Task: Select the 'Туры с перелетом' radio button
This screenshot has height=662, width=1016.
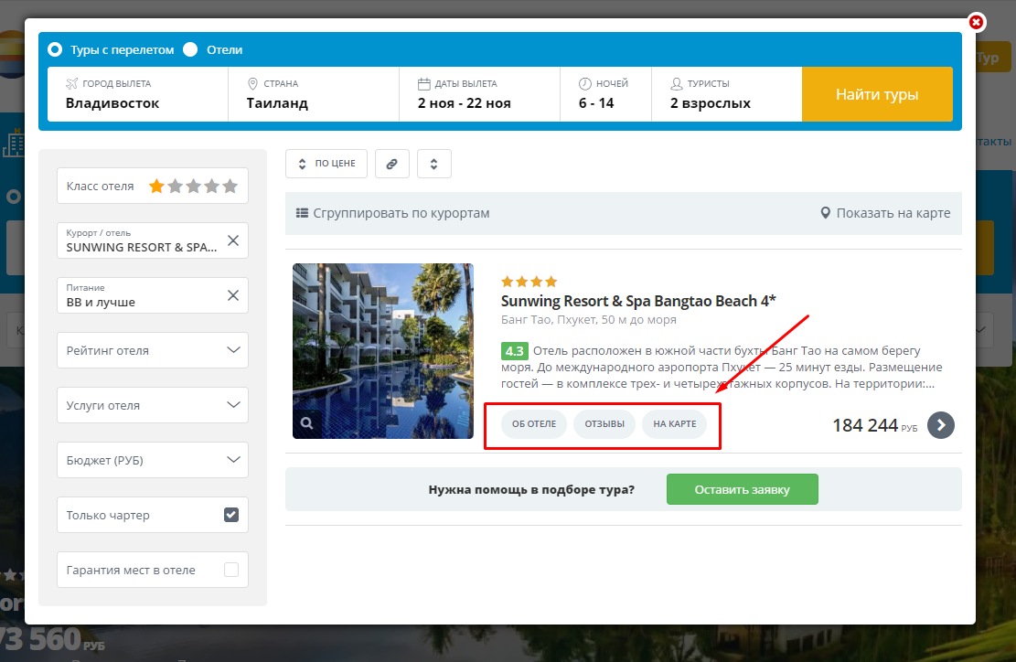Action: [x=55, y=50]
